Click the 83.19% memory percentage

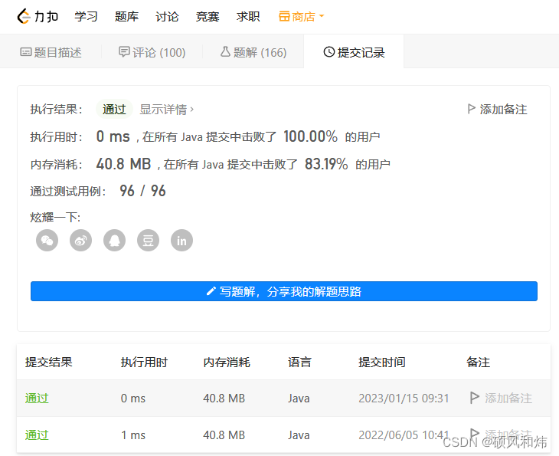pyautogui.click(x=326, y=164)
